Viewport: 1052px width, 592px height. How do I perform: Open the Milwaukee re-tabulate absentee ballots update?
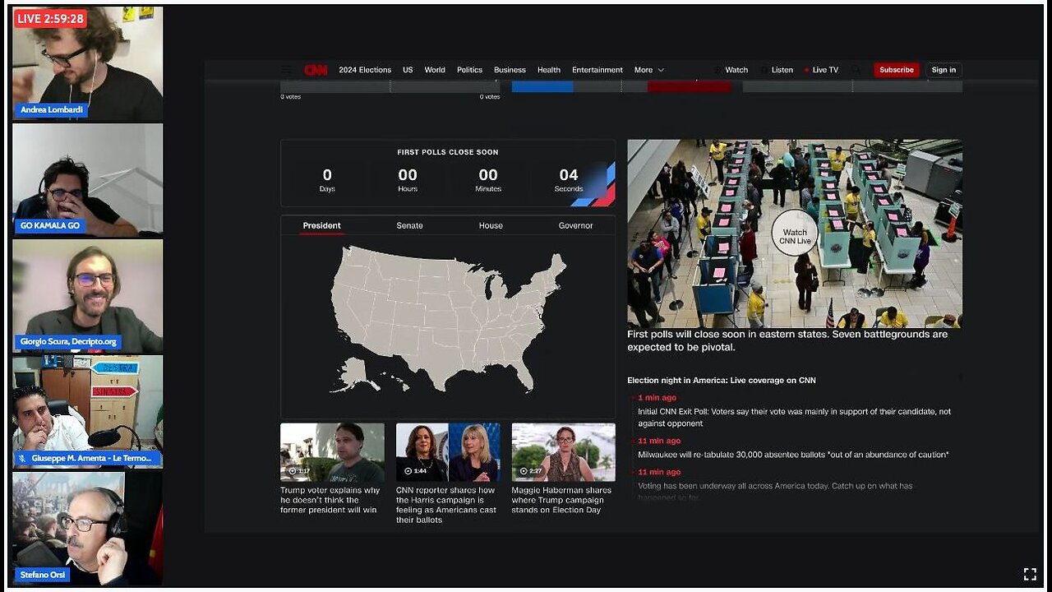tap(793, 455)
